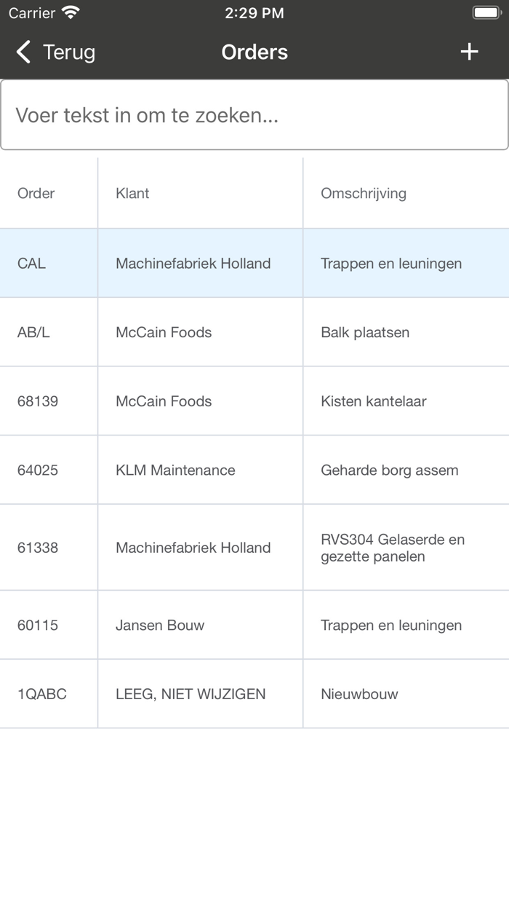
Task: Tap the clock showing 2:29 PM
Action: 254,12
